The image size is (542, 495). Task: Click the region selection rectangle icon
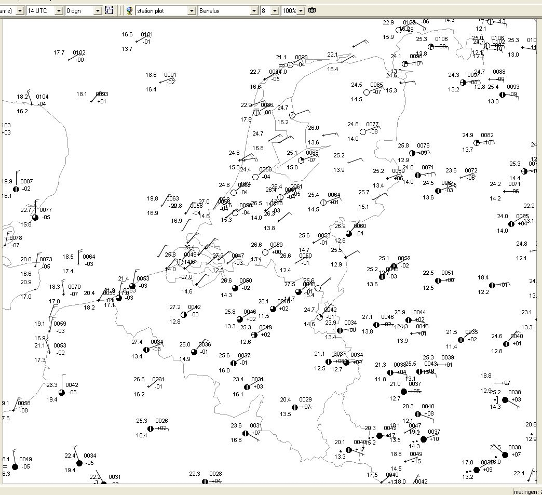coord(109,10)
